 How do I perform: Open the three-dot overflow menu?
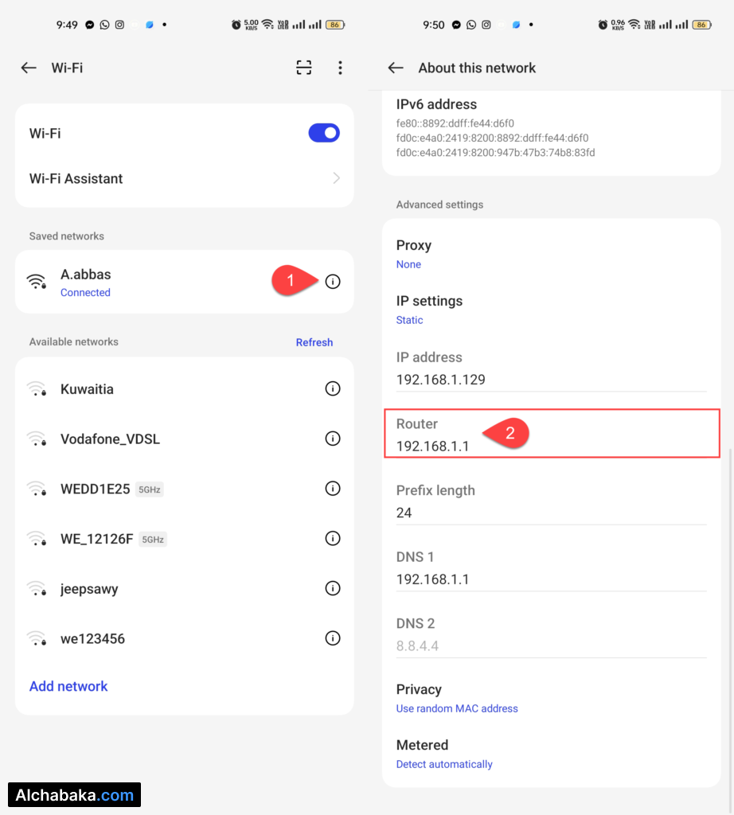point(340,68)
